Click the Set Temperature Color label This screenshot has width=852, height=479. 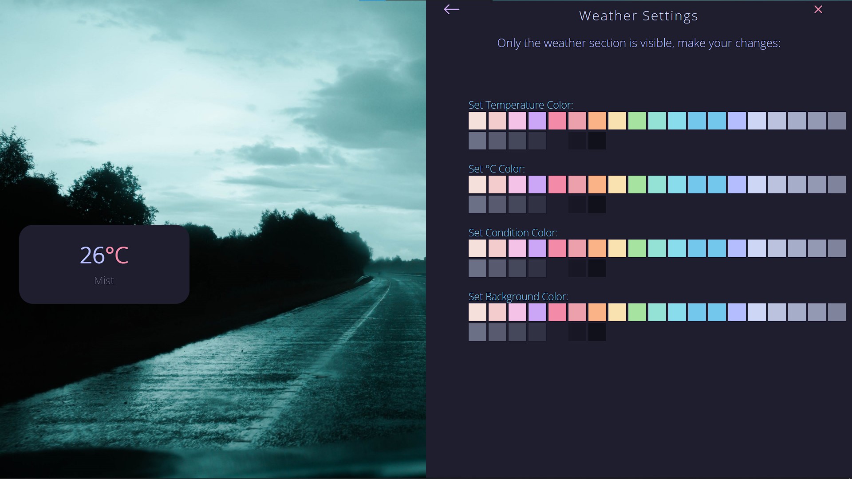tap(521, 105)
